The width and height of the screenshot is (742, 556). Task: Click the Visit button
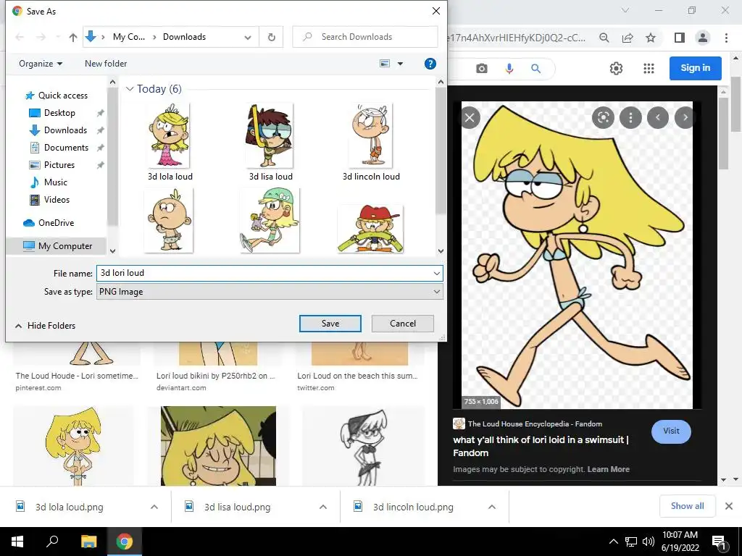(671, 431)
